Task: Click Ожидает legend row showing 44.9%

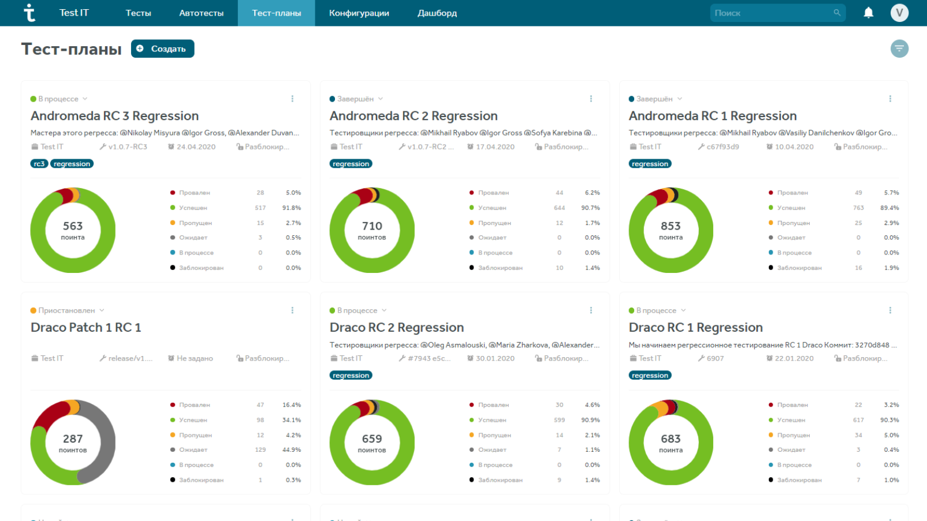Action: (x=236, y=450)
